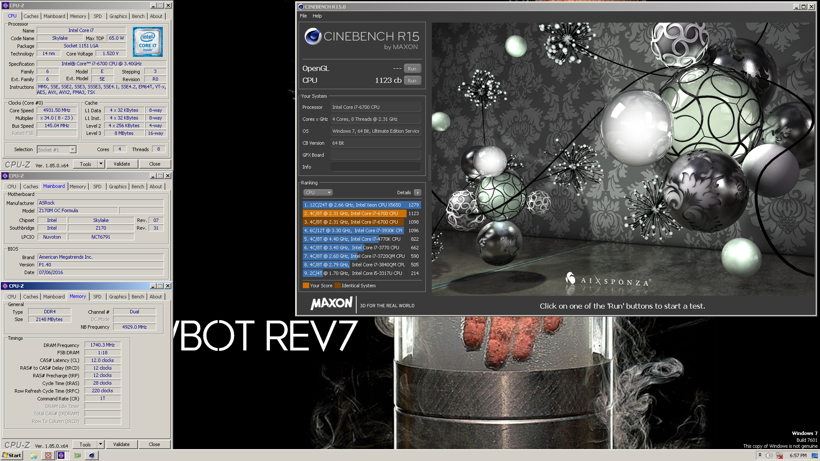This screenshot has height=461, width=820.
Task: Select ranking row 2 scoring 1123
Action: pos(362,213)
